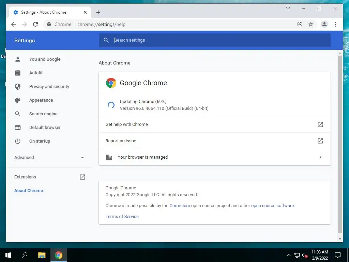Screen dimensions: 349x262
Task: Click external link icon beside Report an issue
Action: [320, 141]
